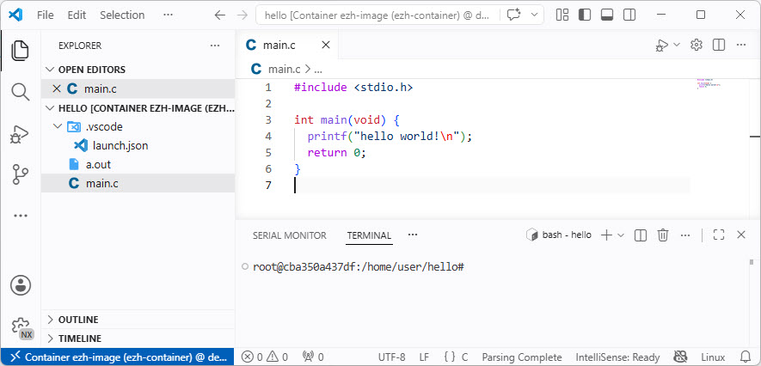The width and height of the screenshot is (761, 366).
Task: Open chat dropdown arrow in title bar
Action: click(x=534, y=15)
